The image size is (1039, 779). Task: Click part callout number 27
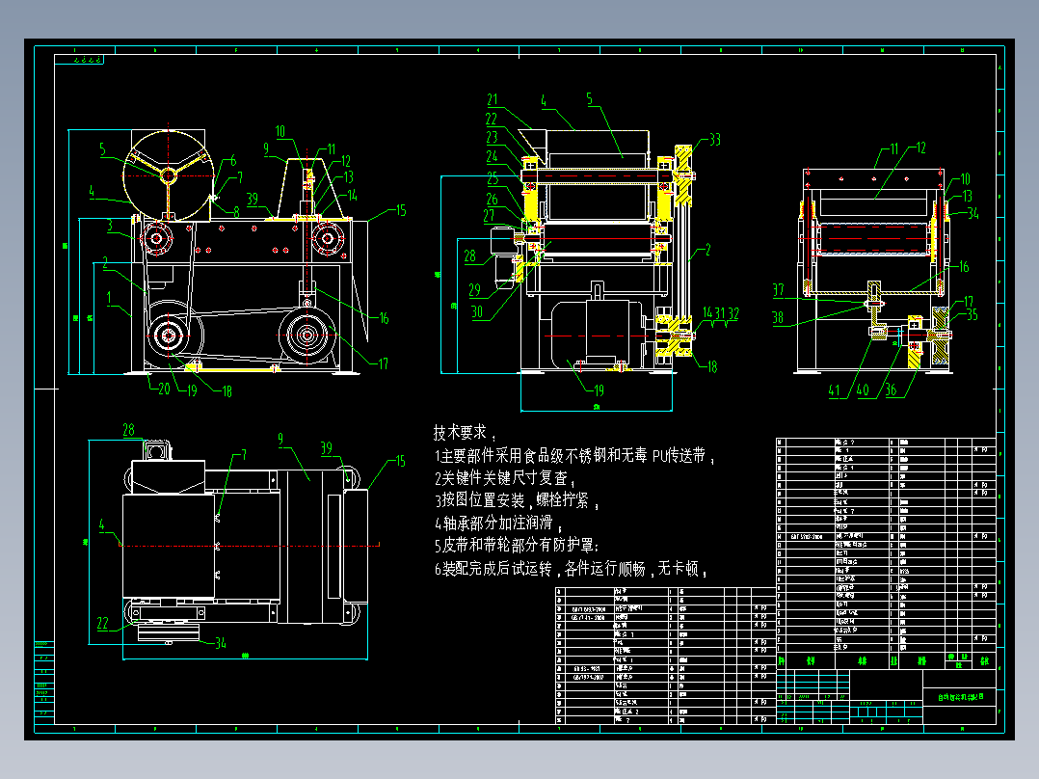pos(489,216)
